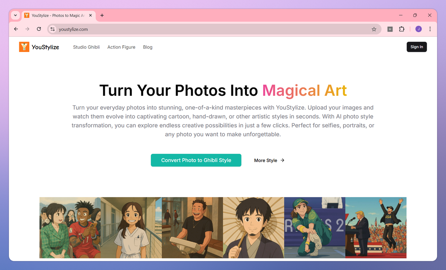The width and height of the screenshot is (446, 270).
Task: Reload the page with the refresh icon
Action: (x=39, y=29)
